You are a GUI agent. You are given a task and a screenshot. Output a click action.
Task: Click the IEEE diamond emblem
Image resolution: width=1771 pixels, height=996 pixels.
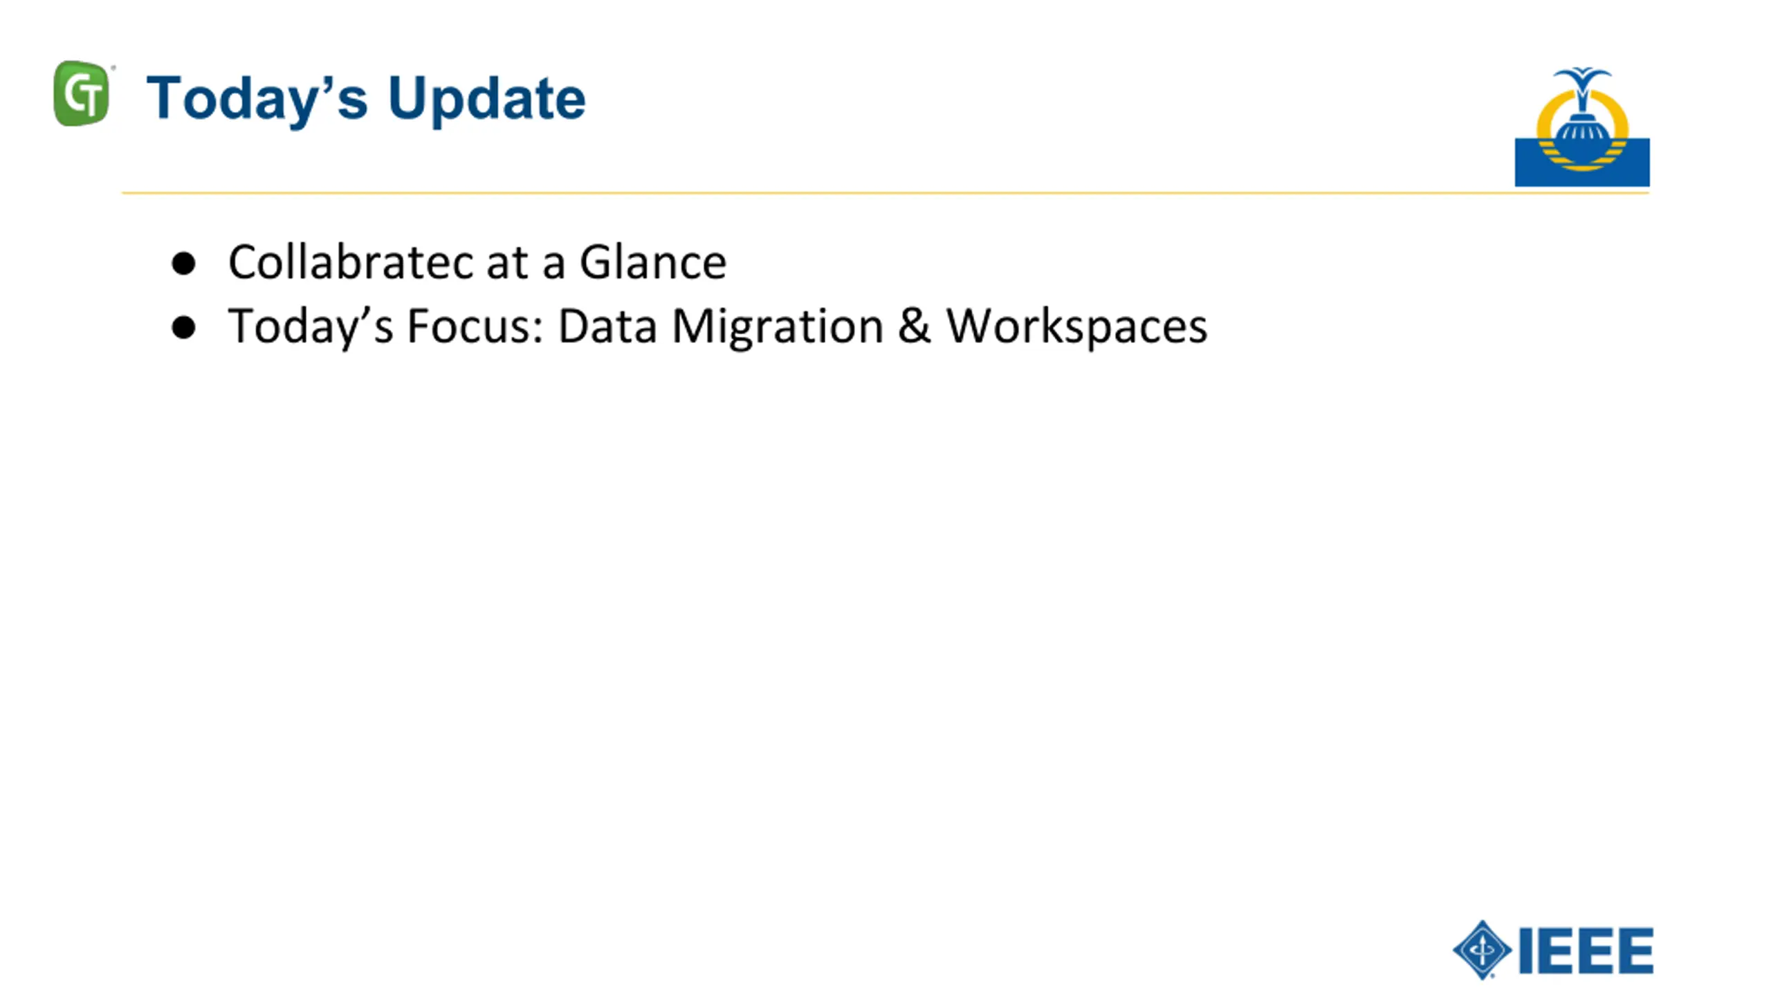[1481, 950]
